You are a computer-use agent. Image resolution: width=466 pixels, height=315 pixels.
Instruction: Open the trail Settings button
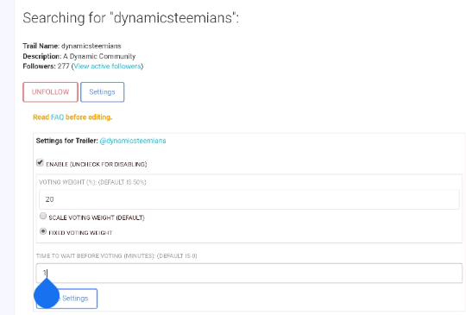pyautogui.click(x=102, y=92)
